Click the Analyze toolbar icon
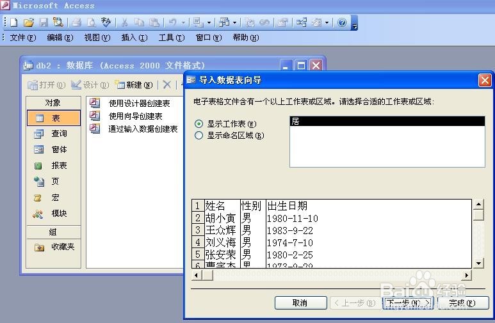495x323 pixels. pos(224,22)
